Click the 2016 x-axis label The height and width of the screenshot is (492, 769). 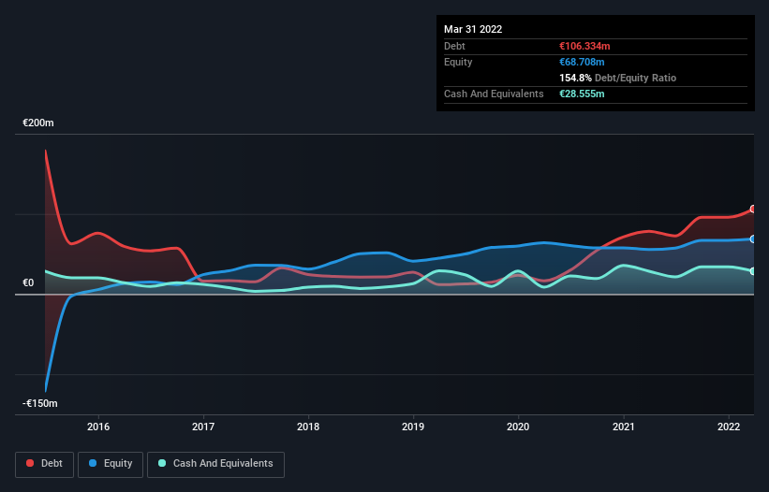pyautogui.click(x=98, y=427)
